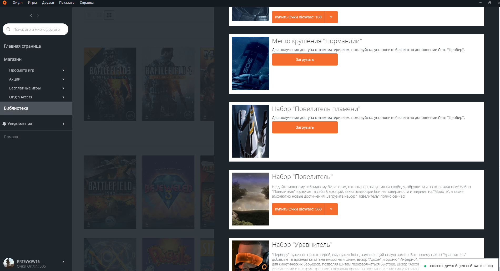
Task: Click the Место крушения "Нормандии" title
Action: click(x=317, y=41)
